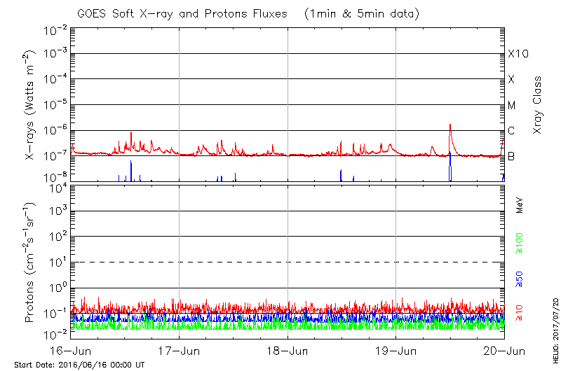561x371 pixels.
Task: Select the red ≥10 MeV legend label
Action: tap(519, 313)
